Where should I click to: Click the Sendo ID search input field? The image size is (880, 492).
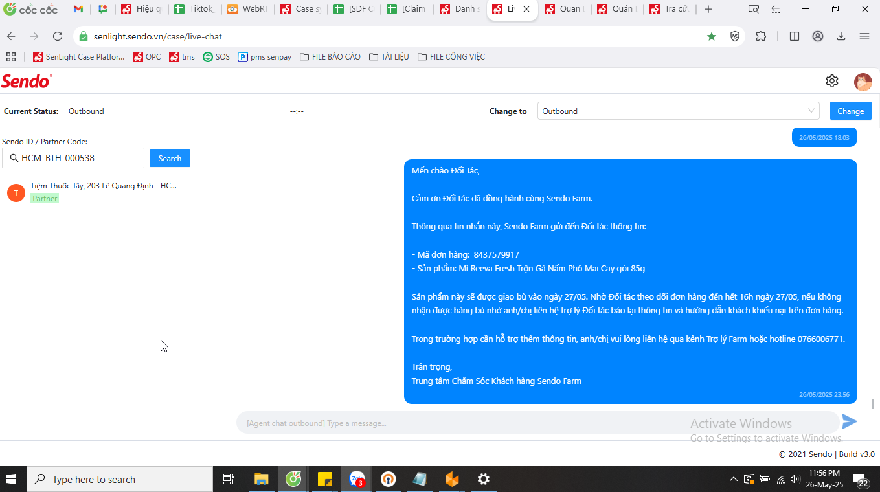click(73, 158)
